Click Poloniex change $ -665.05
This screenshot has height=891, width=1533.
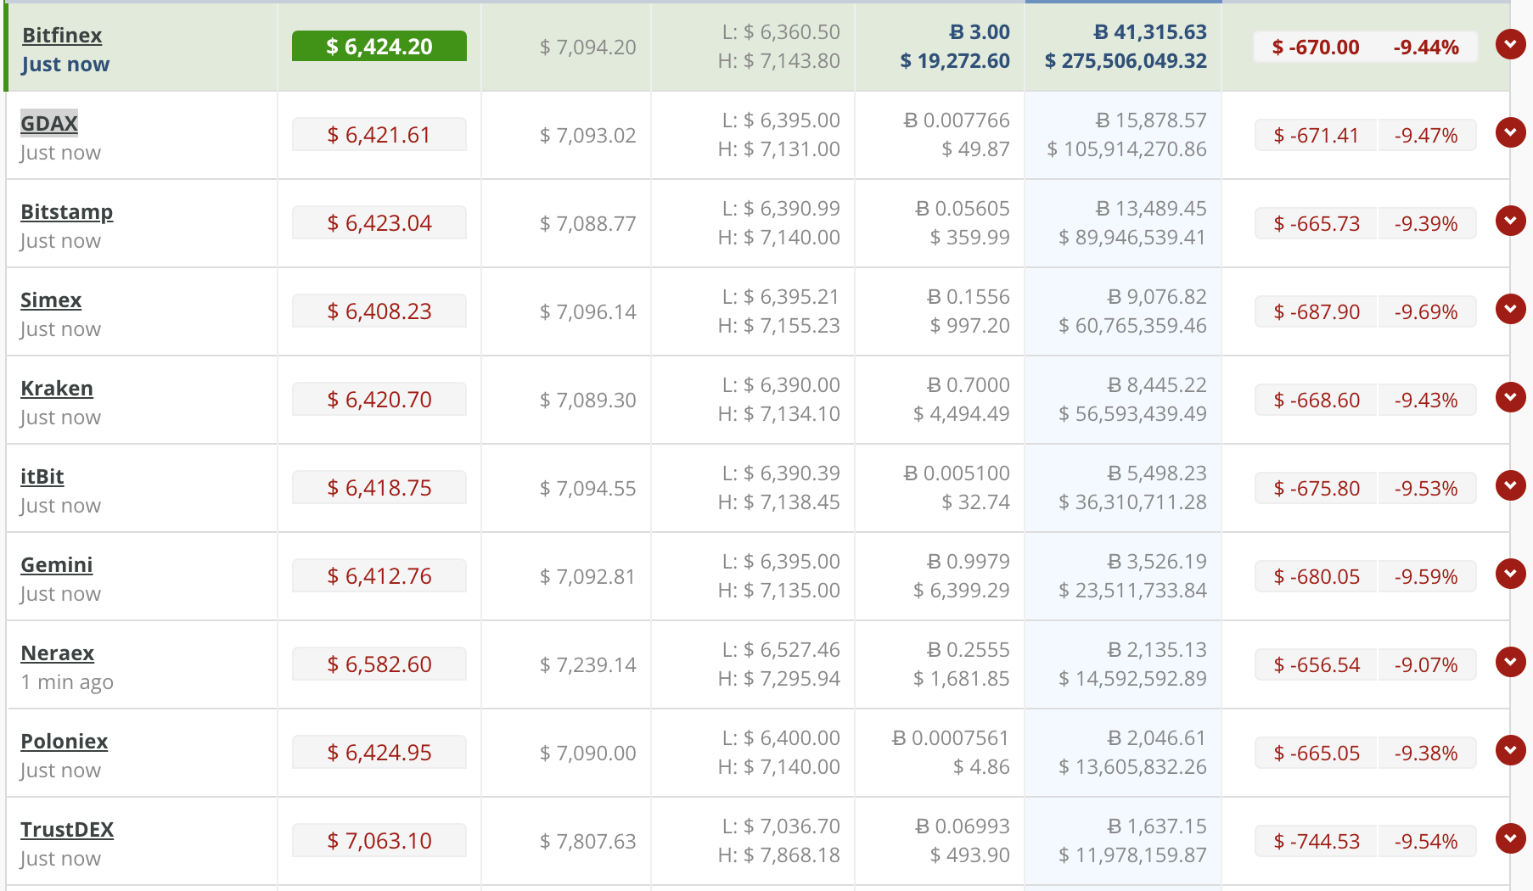[x=1316, y=754]
